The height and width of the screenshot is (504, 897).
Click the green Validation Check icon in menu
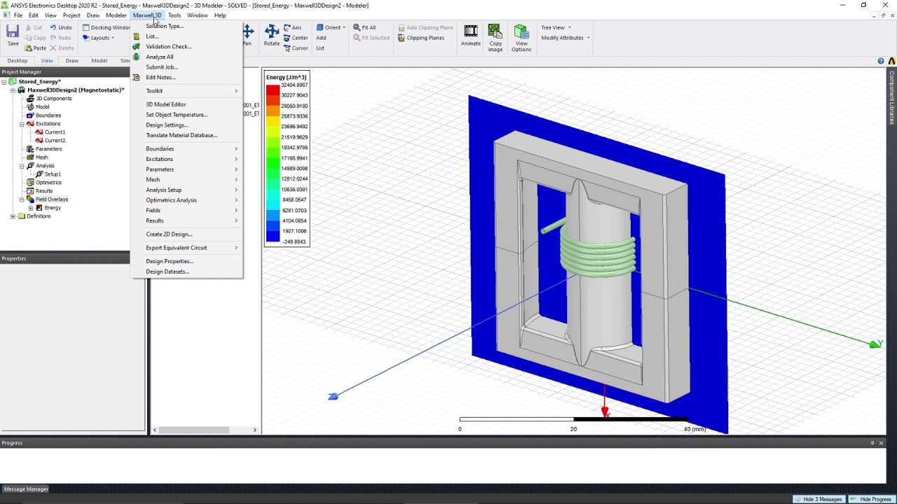click(137, 46)
